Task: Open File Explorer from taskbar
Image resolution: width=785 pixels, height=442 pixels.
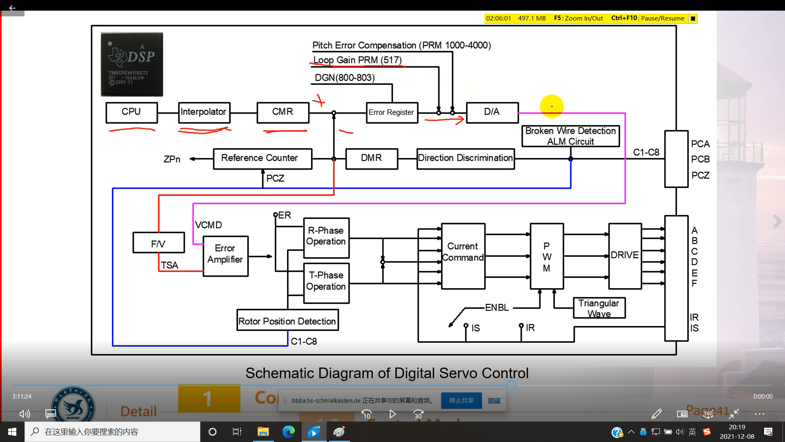Action: pyautogui.click(x=263, y=432)
